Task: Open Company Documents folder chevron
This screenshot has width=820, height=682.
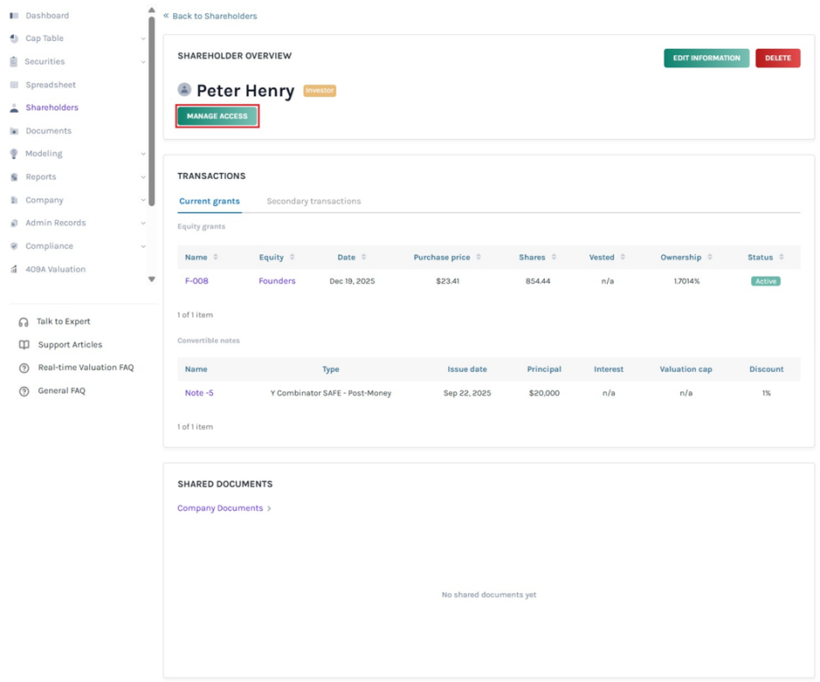Action: point(269,508)
